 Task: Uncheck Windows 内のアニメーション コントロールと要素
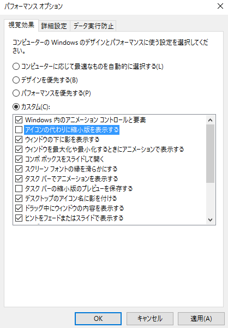[x=19, y=120]
